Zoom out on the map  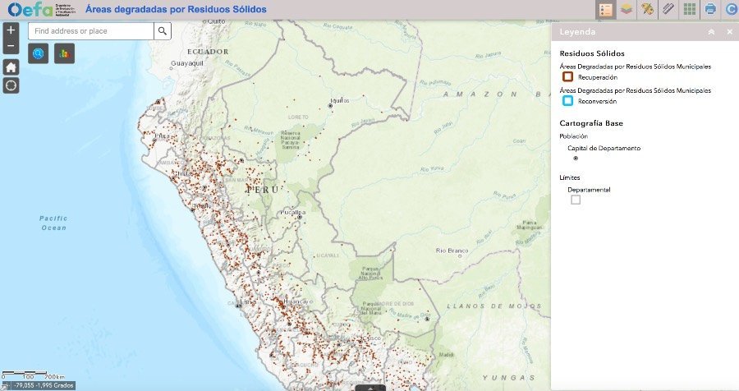click(x=11, y=46)
